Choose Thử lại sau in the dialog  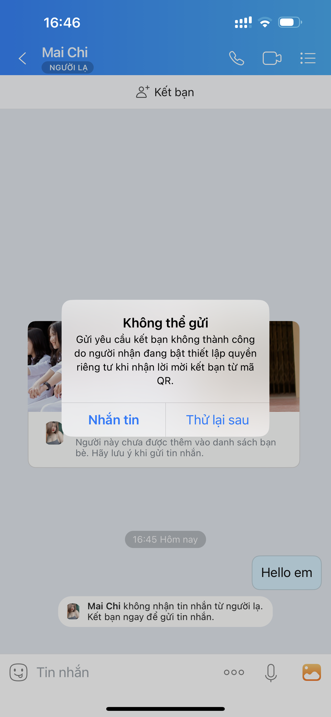pyautogui.click(x=217, y=420)
